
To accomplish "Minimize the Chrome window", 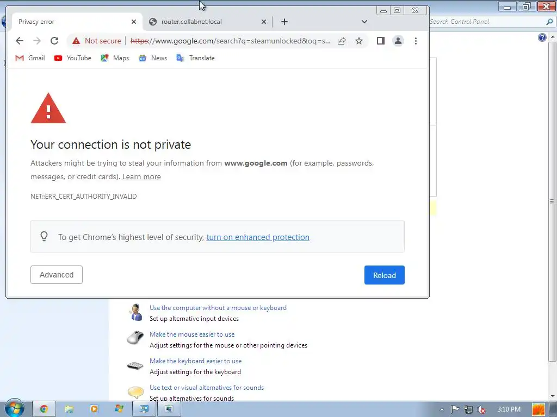I will click(x=383, y=11).
